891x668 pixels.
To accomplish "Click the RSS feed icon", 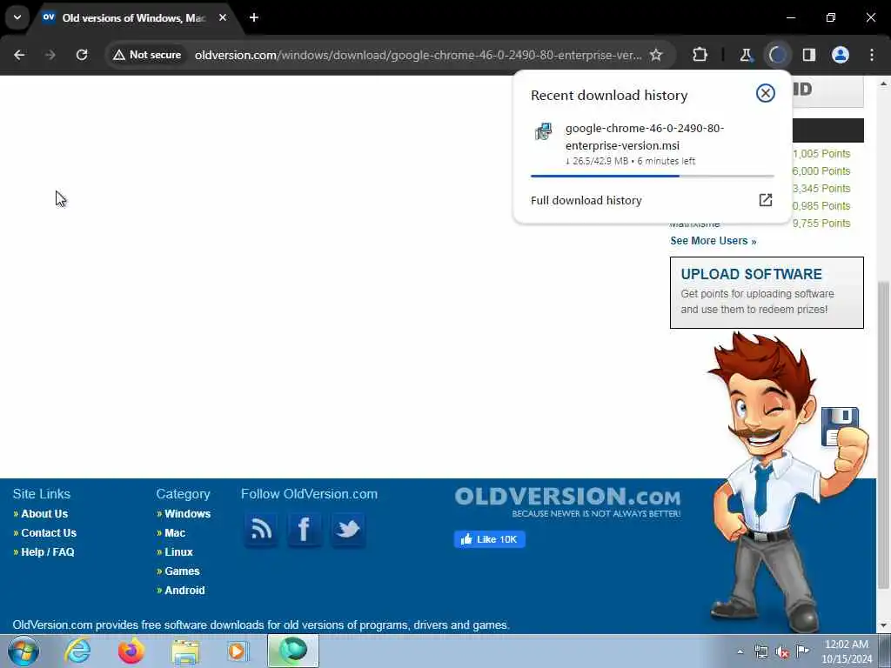I will coord(261,530).
